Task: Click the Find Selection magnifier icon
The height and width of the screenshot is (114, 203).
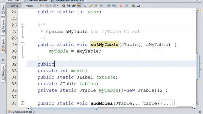Action: [x=63, y=6]
